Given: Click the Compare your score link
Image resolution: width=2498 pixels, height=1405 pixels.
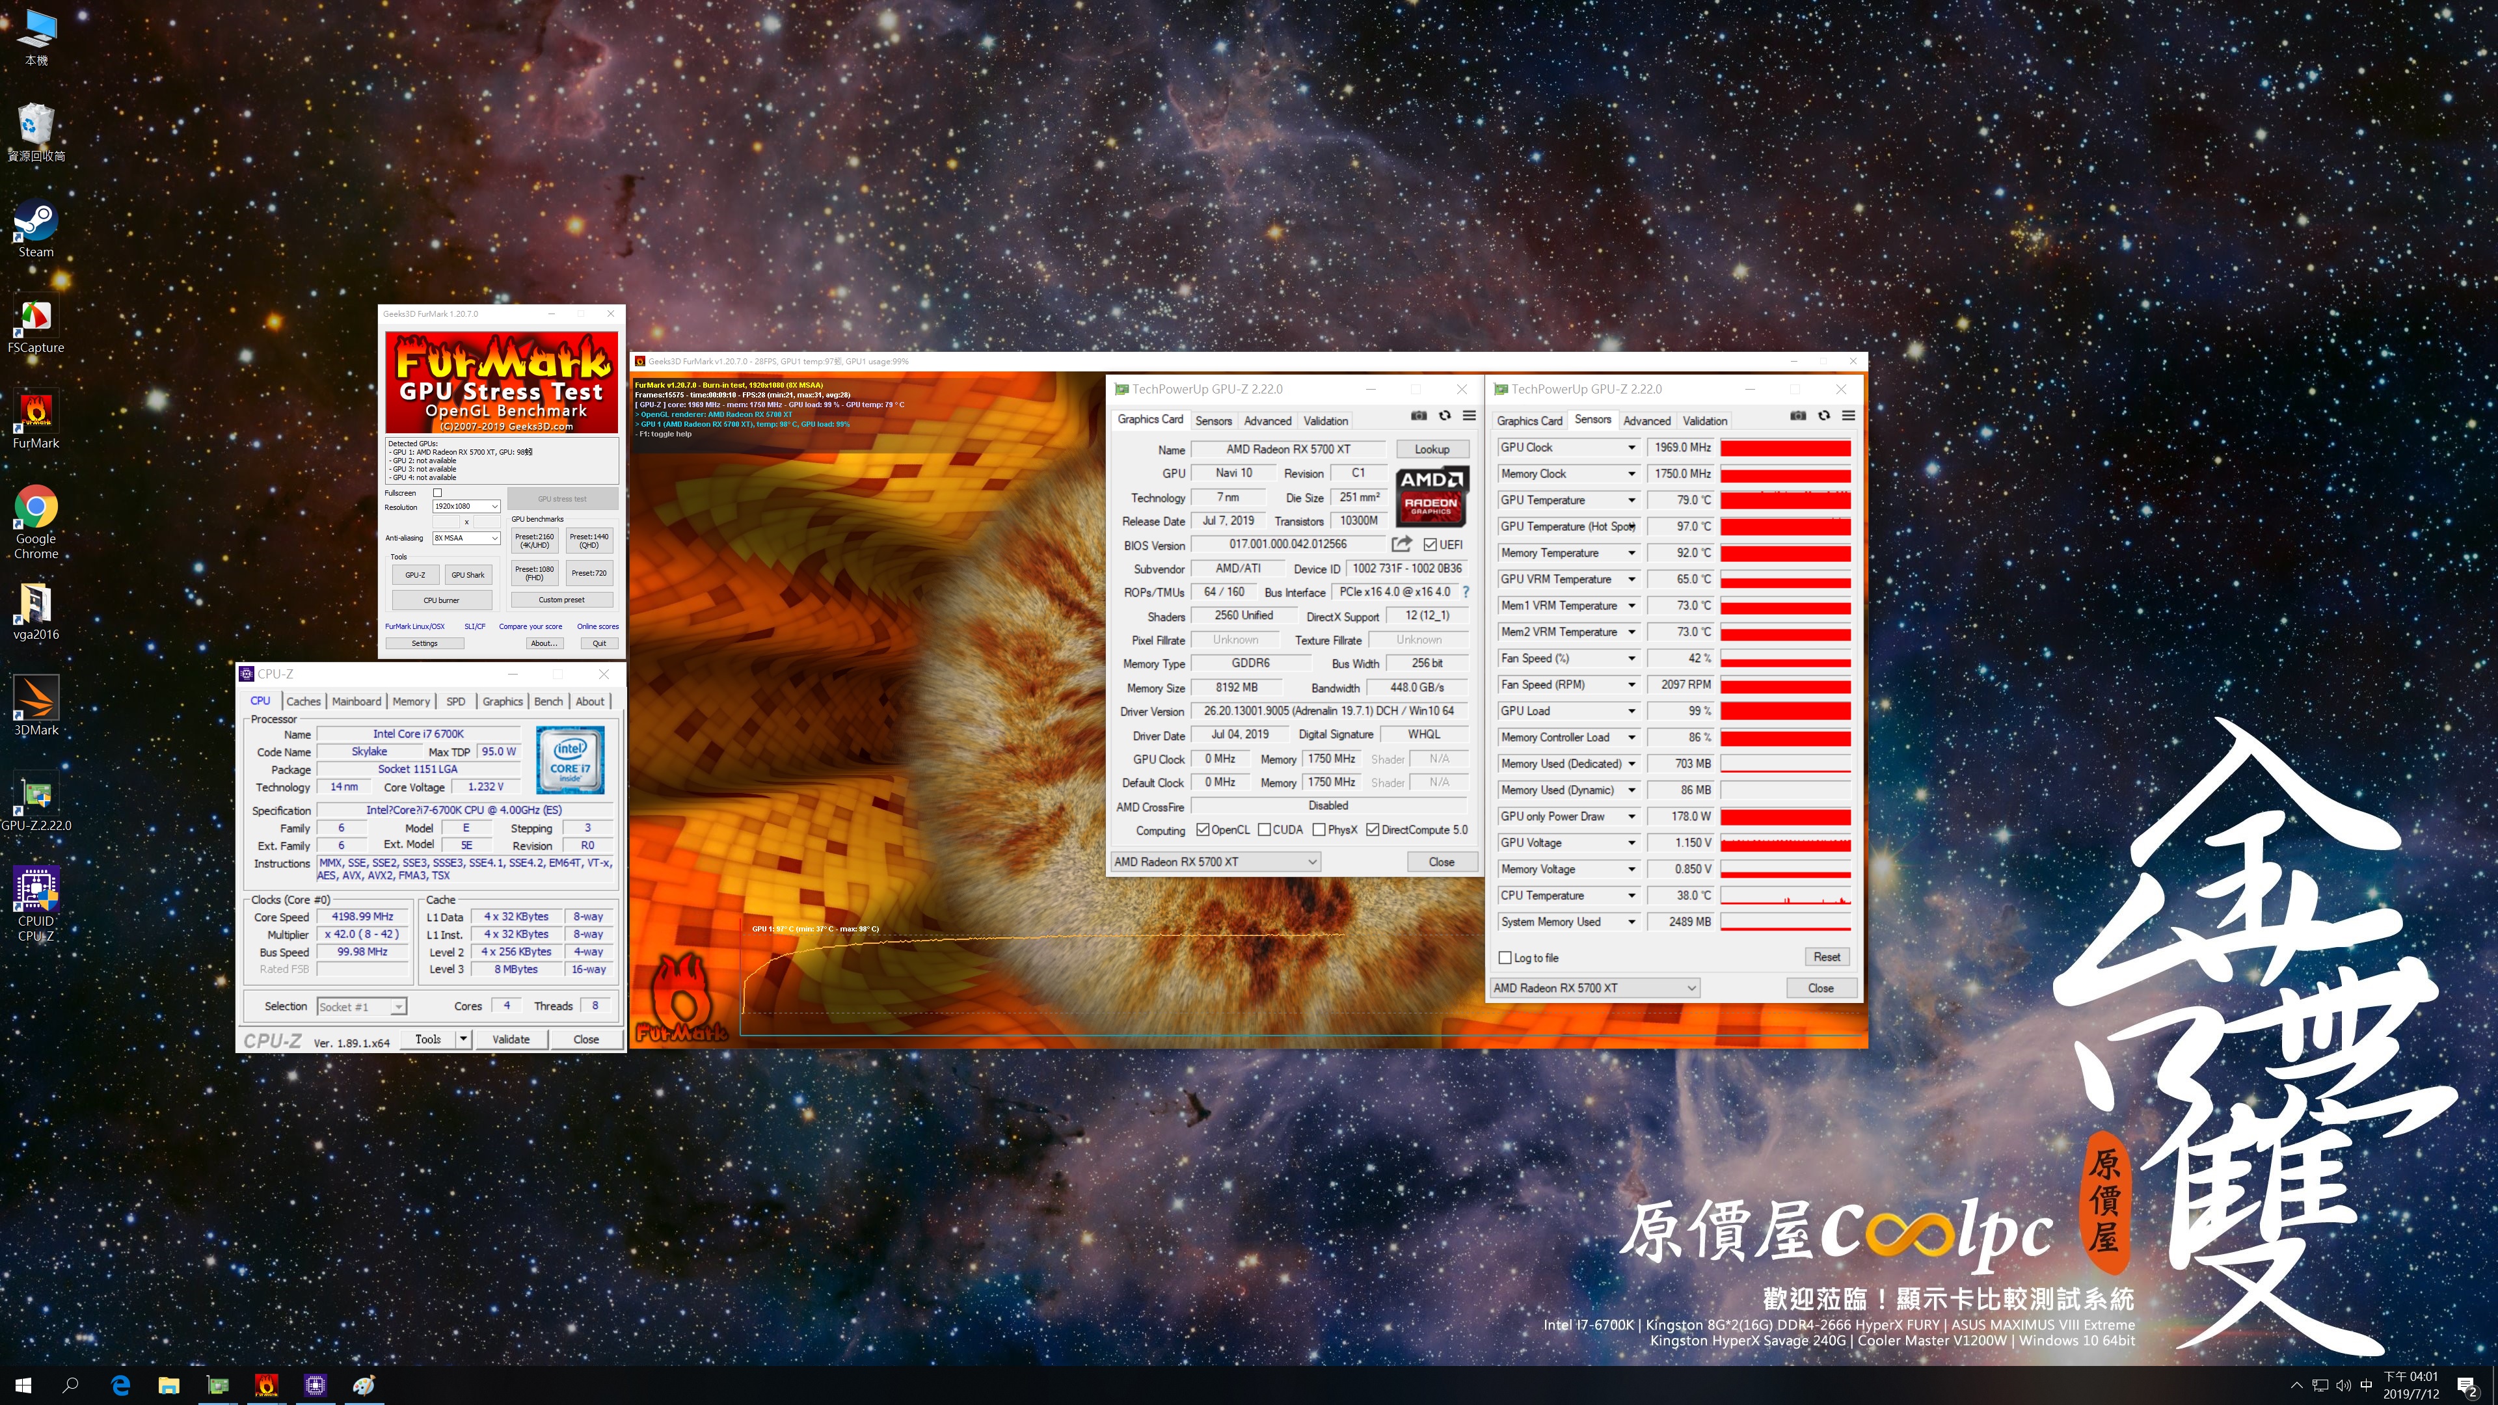Looking at the screenshot, I should tap(530, 626).
